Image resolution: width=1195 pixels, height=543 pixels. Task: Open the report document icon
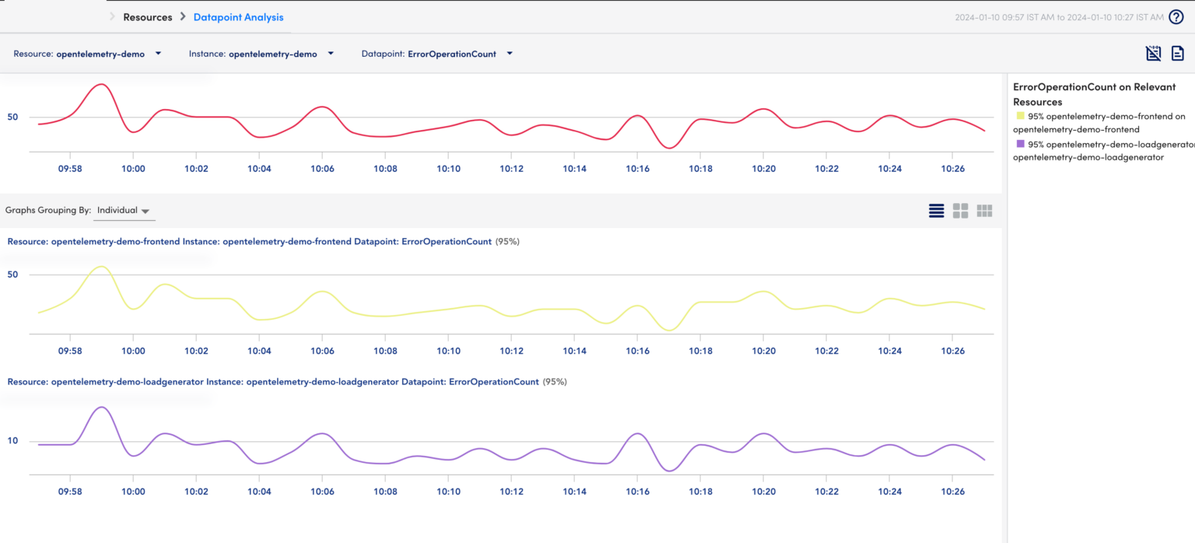point(1177,53)
